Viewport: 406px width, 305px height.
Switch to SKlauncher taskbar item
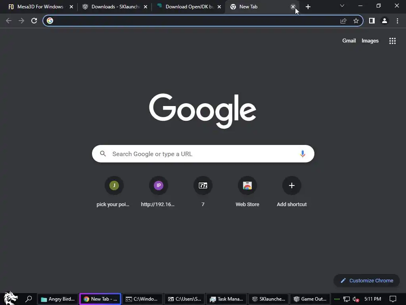coord(268,299)
